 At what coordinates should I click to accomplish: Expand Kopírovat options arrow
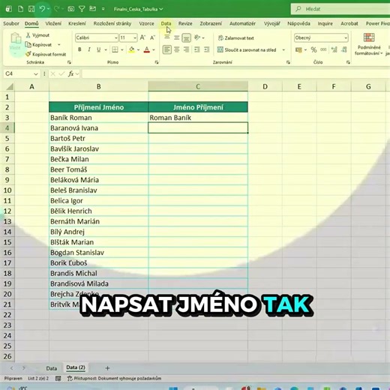coord(59,45)
